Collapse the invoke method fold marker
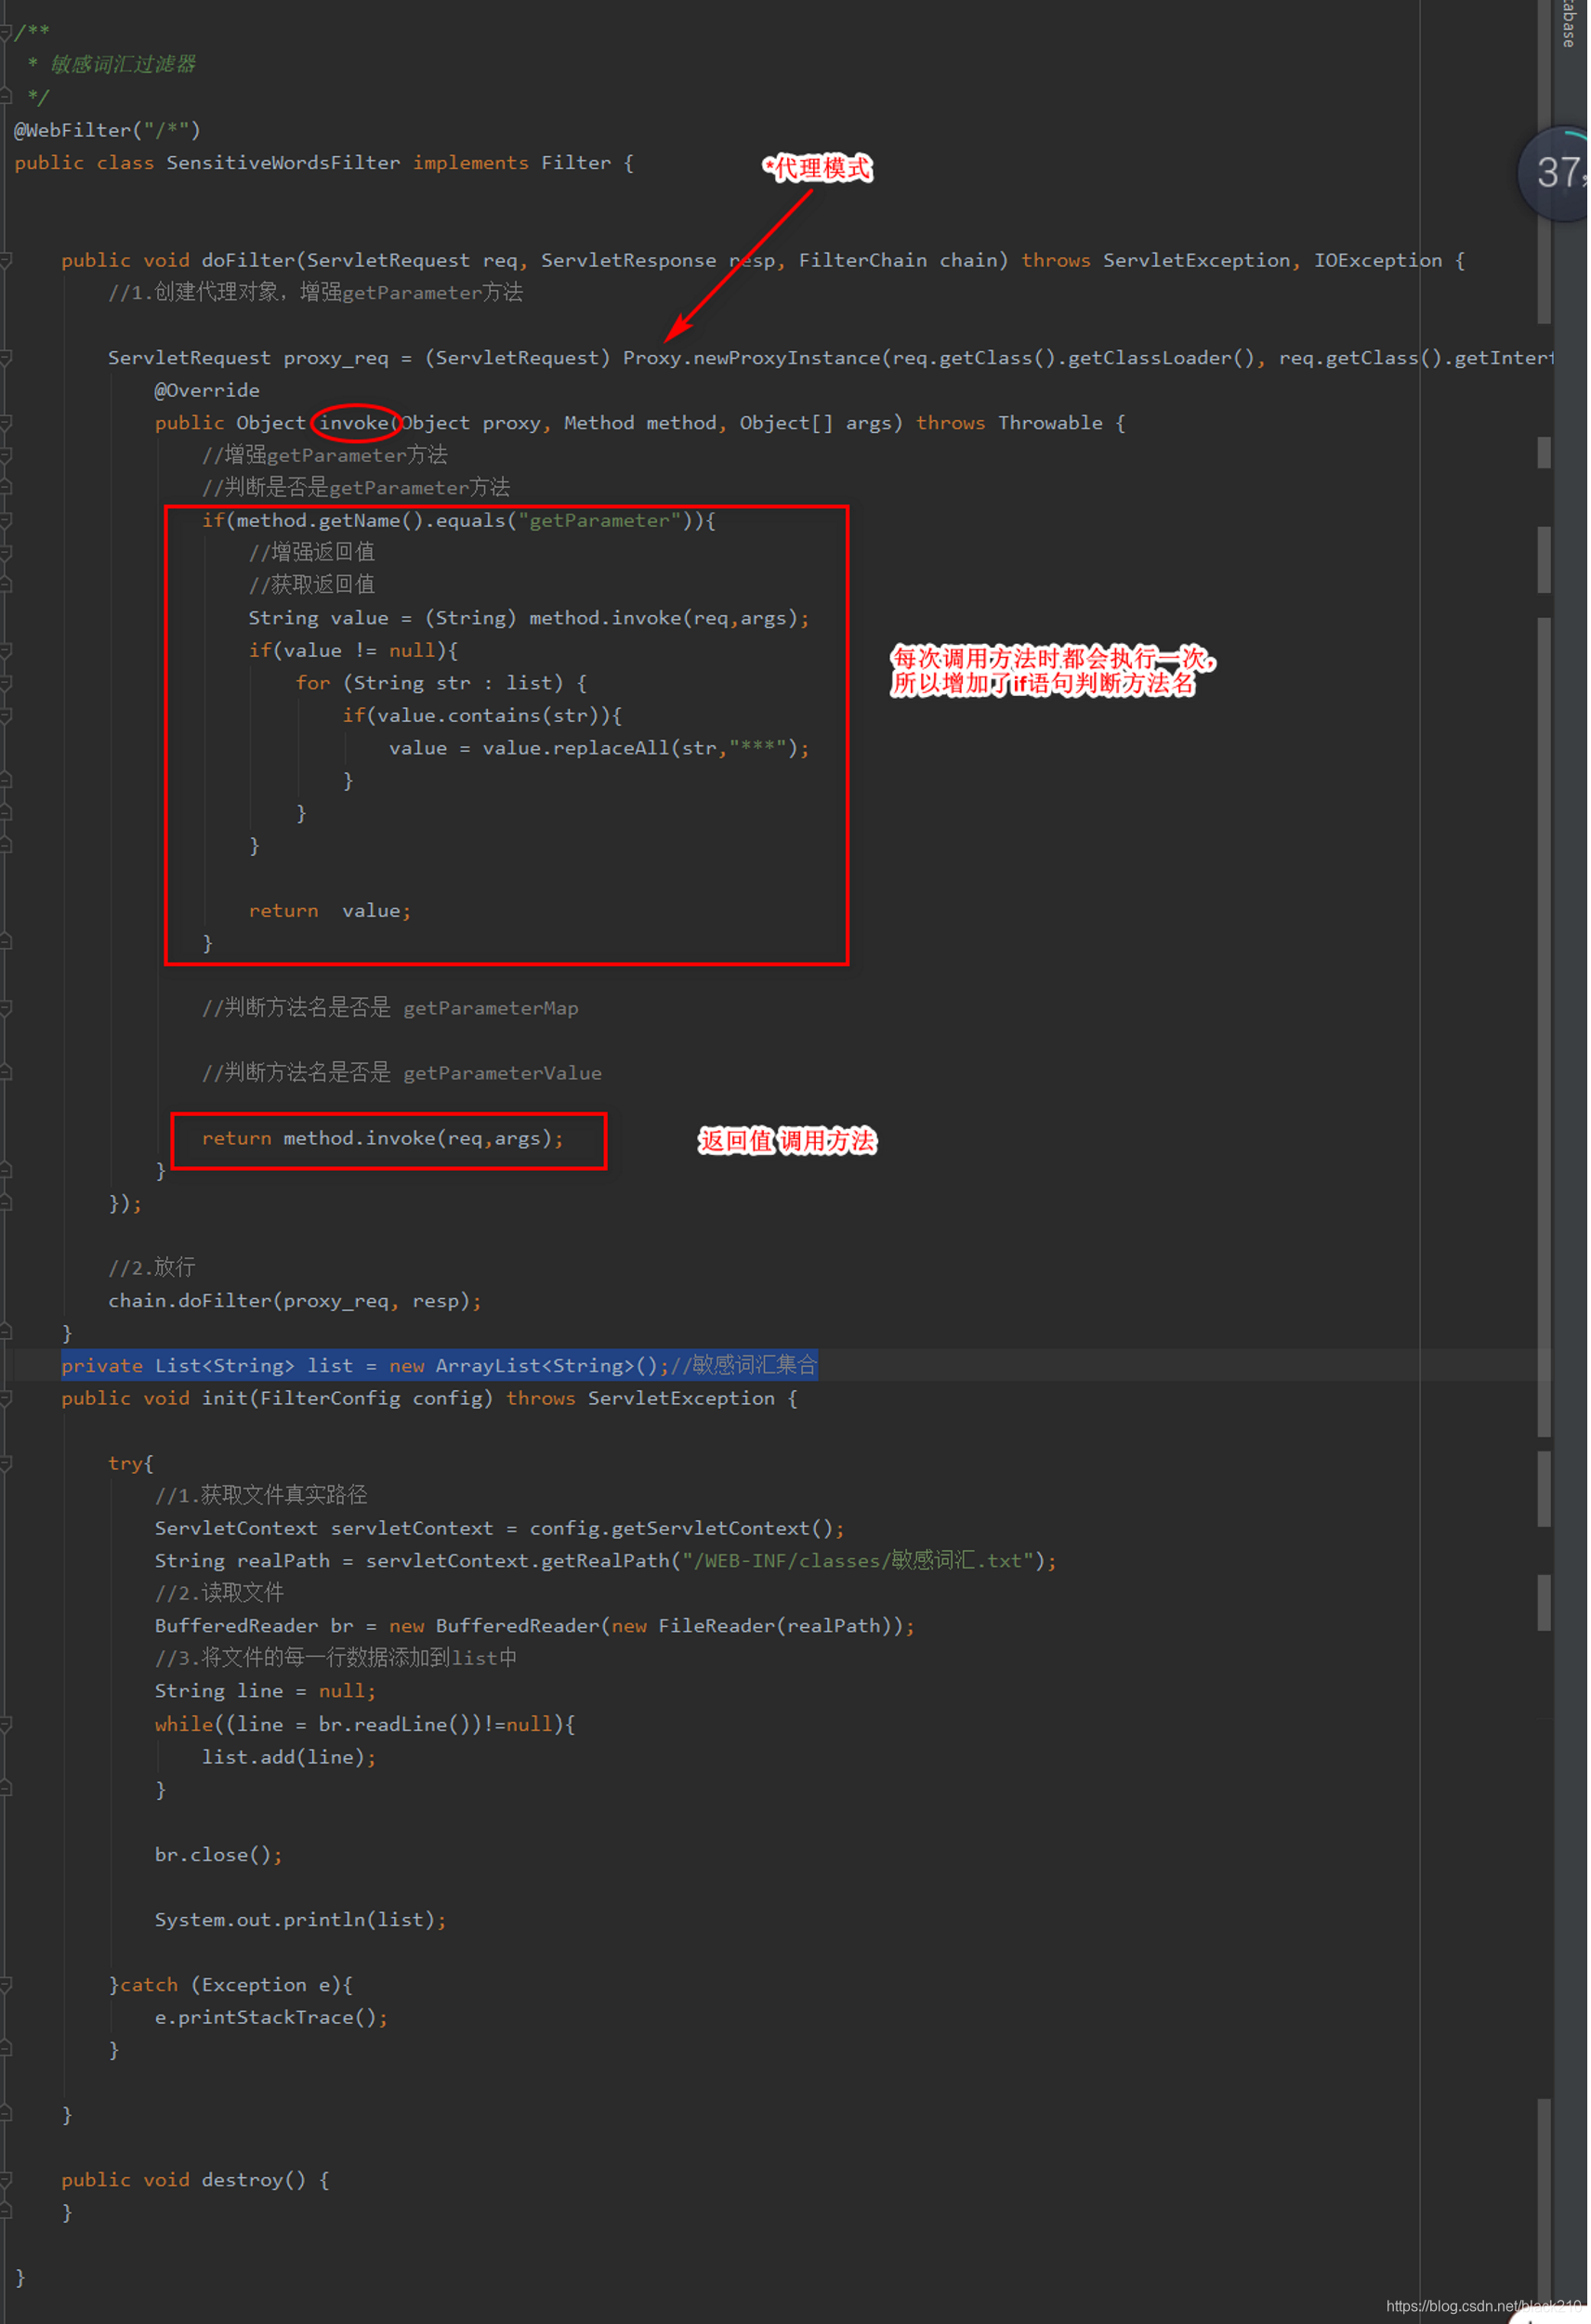1591x2324 pixels. click(x=5, y=423)
